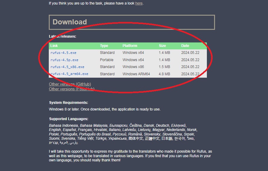This screenshot has width=268, height=171.
Task: Click the Windows x86 platform cell
Action: (x=133, y=67)
